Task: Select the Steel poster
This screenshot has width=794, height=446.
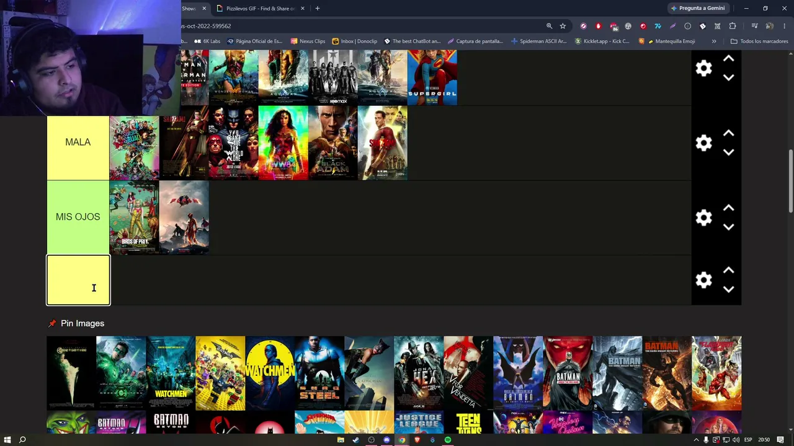Action: [x=319, y=374]
